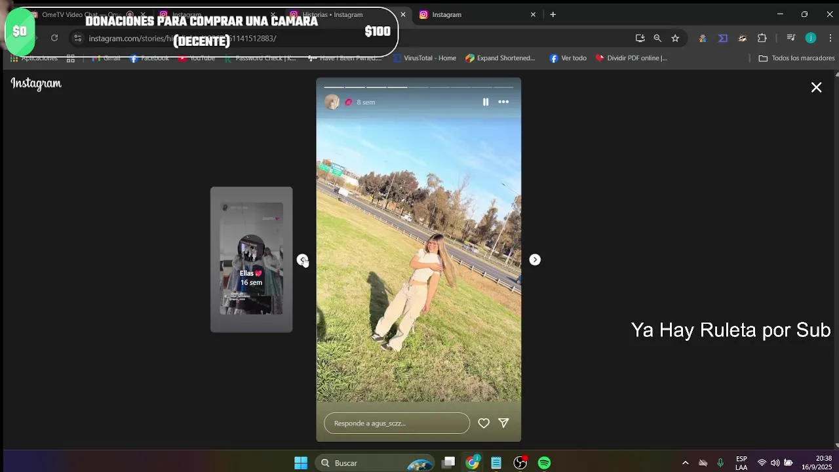Go to the next story with the right arrow

tap(535, 260)
